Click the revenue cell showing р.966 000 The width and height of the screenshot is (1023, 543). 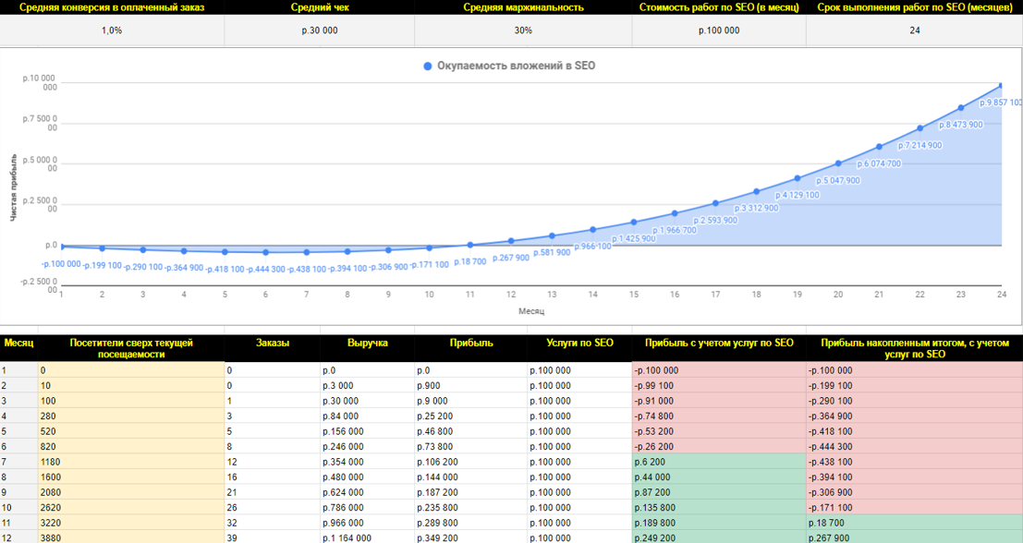coord(366,522)
